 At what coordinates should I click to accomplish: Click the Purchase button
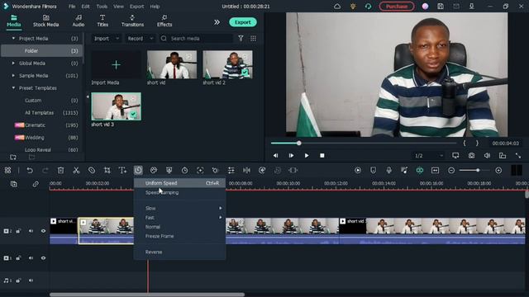coord(397,6)
